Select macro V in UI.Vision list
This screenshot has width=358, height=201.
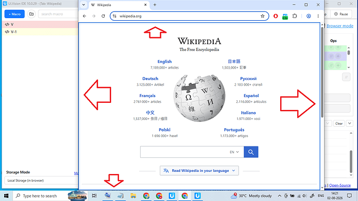coord(40,24)
